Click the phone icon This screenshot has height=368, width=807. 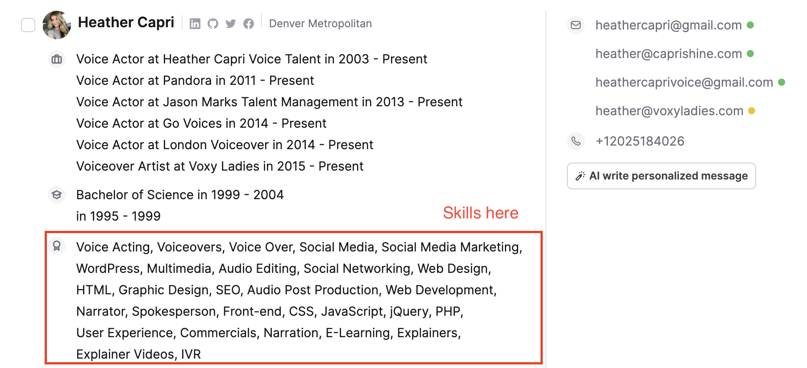click(576, 141)
